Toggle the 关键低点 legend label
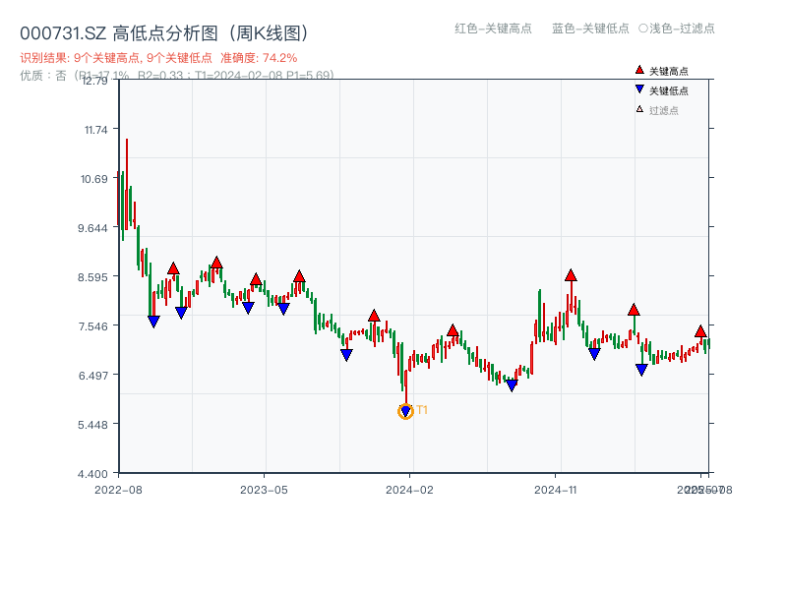The height and width of the screenshot is (590, 787). tap(669, 90)
